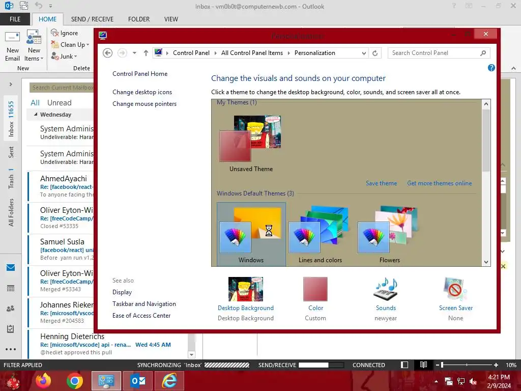This screenshot has height=391, width=521.
Task: Open the FILE tab in Outlook
Action: 15,19
